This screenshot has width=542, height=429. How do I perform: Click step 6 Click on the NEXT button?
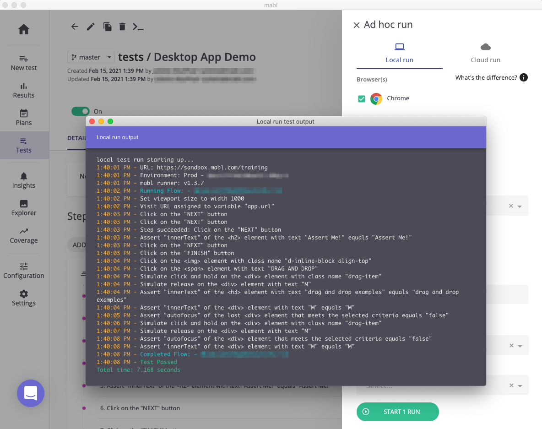coord(140,408)
